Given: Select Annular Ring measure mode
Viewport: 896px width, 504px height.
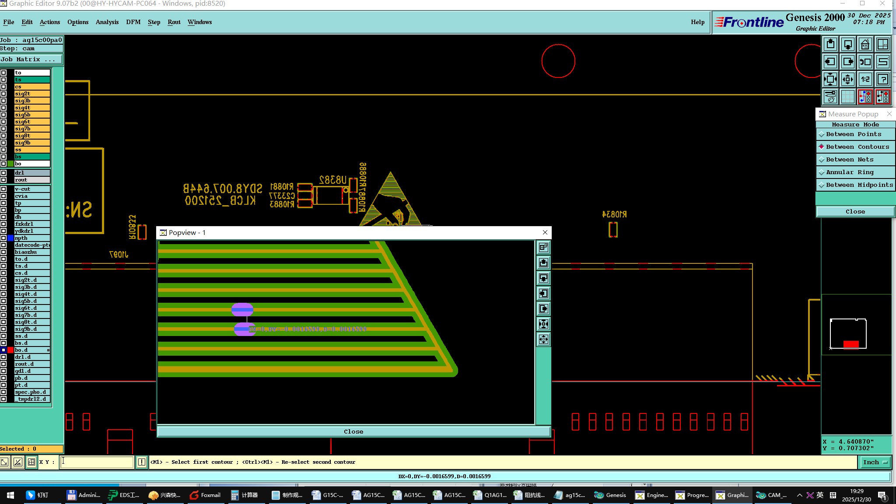Looking at the screenshot, I should coord(849,172).
